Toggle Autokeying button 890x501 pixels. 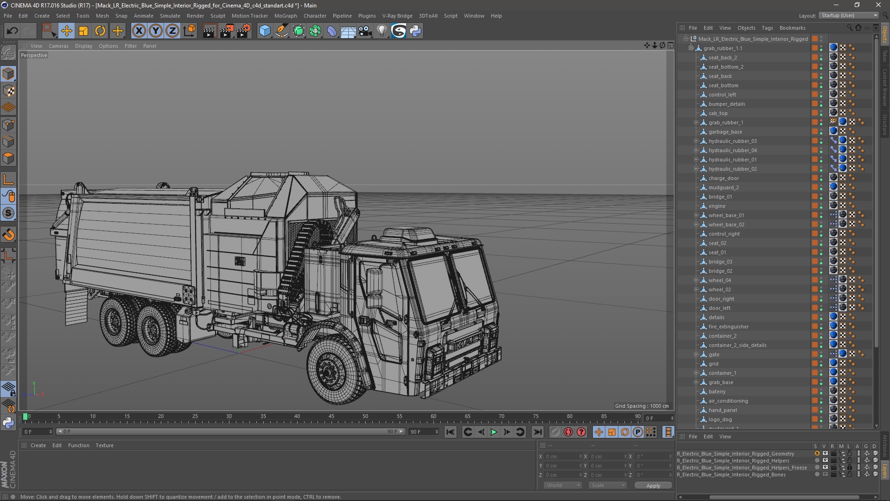[x=568, y=432]
